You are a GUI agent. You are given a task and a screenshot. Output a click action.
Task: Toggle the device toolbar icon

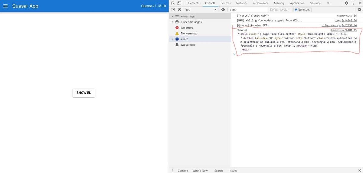click(x=179, y=3)
